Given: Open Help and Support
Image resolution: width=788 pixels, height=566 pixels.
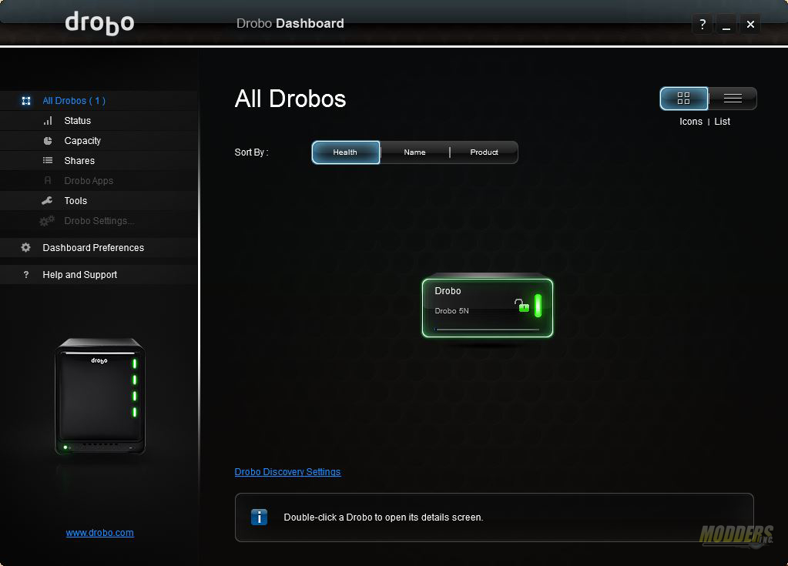Looking at the screenshot, I should (x=99, y=275).
